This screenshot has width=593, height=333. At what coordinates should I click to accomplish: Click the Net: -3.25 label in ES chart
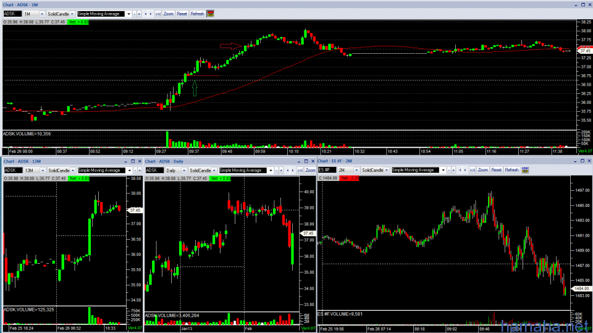pos(349,178)
